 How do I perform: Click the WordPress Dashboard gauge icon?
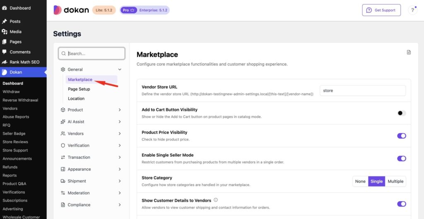click(4, 8)
